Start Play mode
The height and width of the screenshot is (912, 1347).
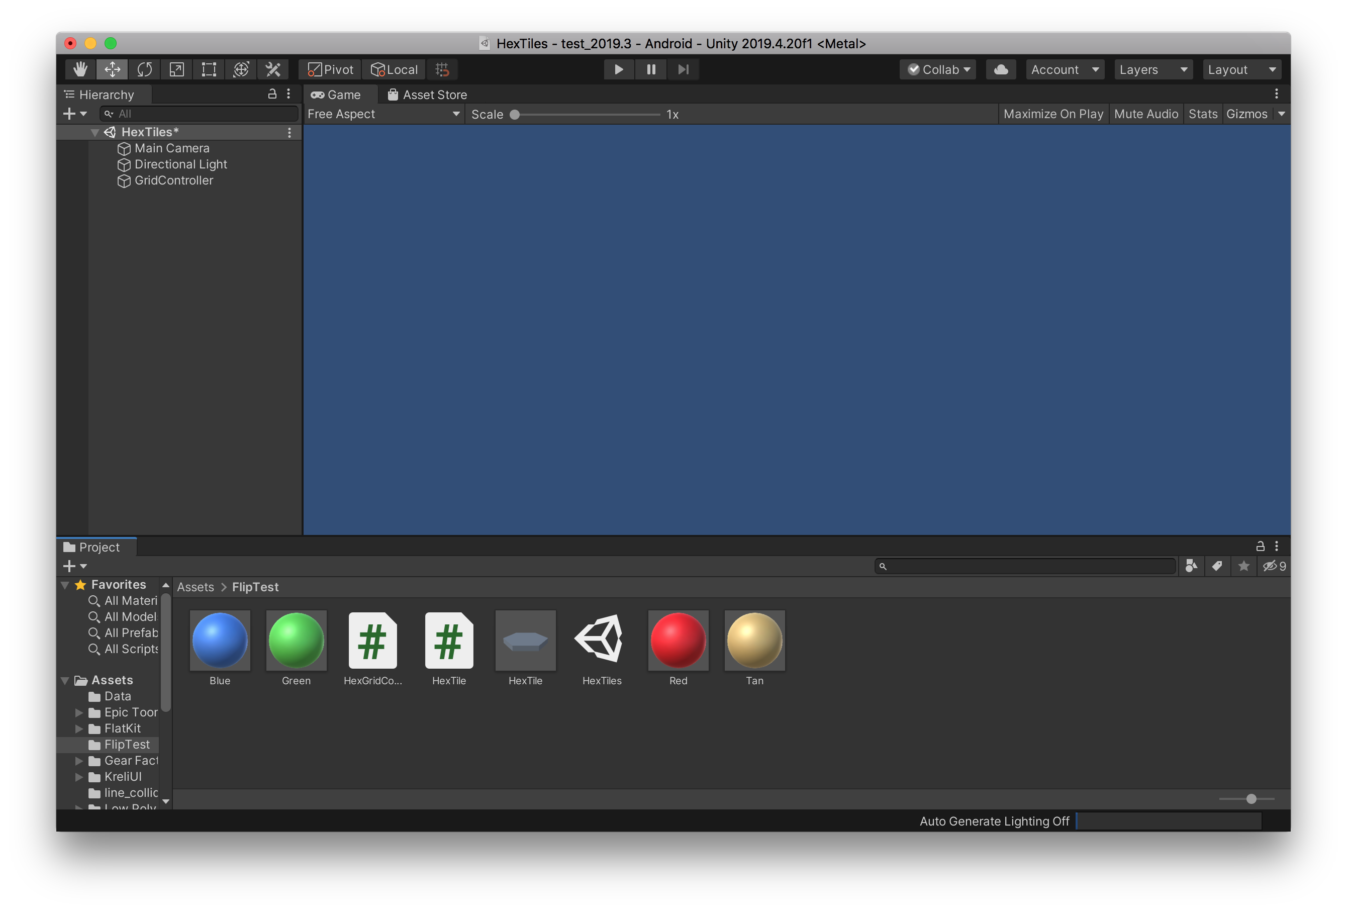pos(618,69)
